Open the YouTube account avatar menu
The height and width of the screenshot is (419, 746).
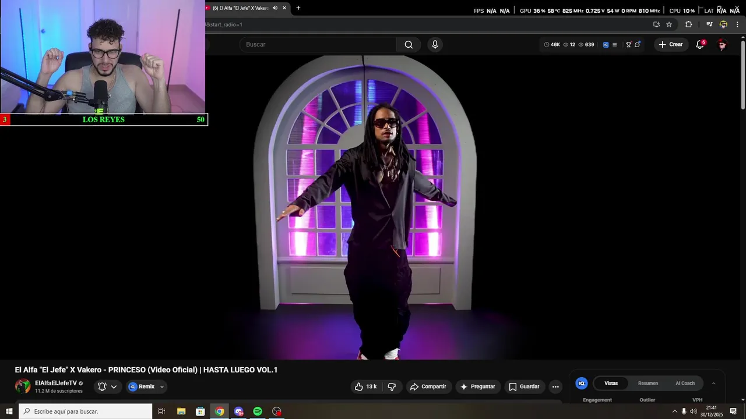[722, 44]
